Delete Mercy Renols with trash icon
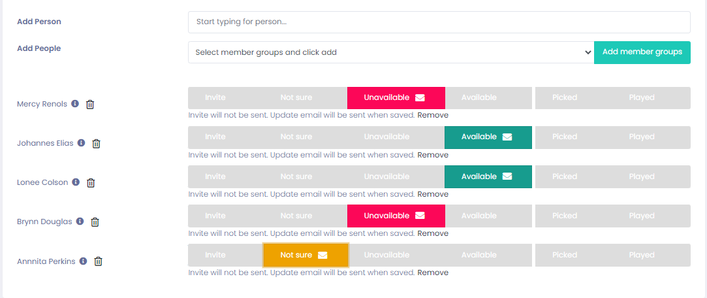Image resolution: width=707 pixels, height=298 pixels. point(90,105)
